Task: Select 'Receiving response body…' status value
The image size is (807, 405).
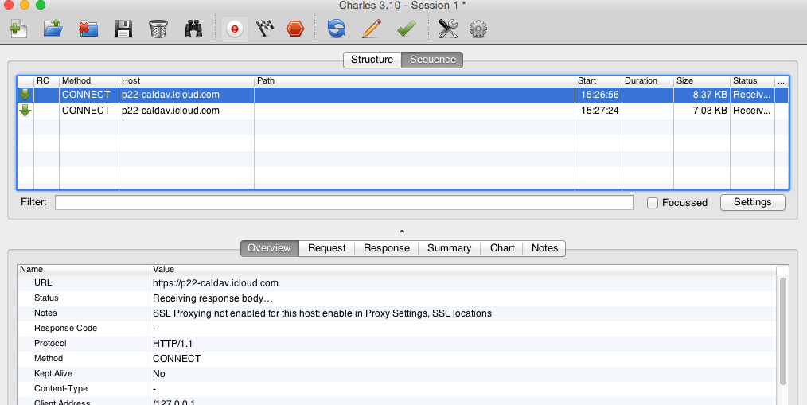Action: 212,298
